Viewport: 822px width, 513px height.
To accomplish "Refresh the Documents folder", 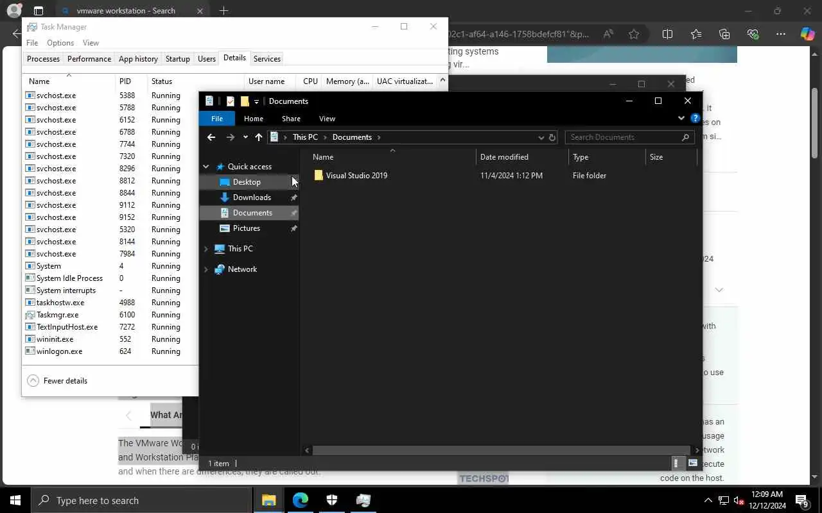I will [x=552, y=137].
